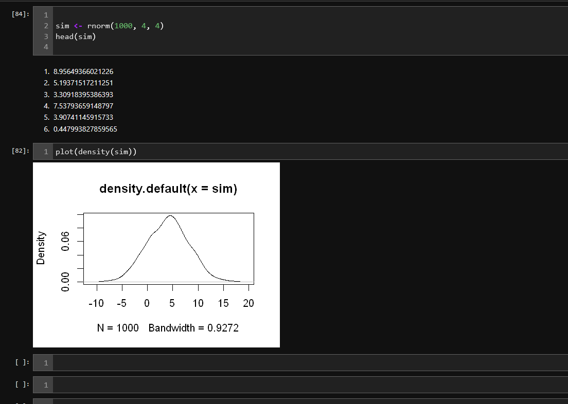Viewport: 568px width, 404px height.
Task: Click line number 1 in cell [84]
Action: (x=46, y=15)
